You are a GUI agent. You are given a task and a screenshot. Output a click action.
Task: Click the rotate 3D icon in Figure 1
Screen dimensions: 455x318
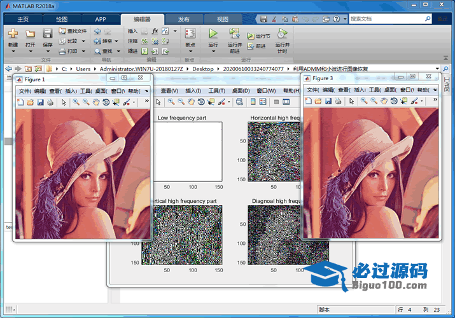(x=106, y=102)
